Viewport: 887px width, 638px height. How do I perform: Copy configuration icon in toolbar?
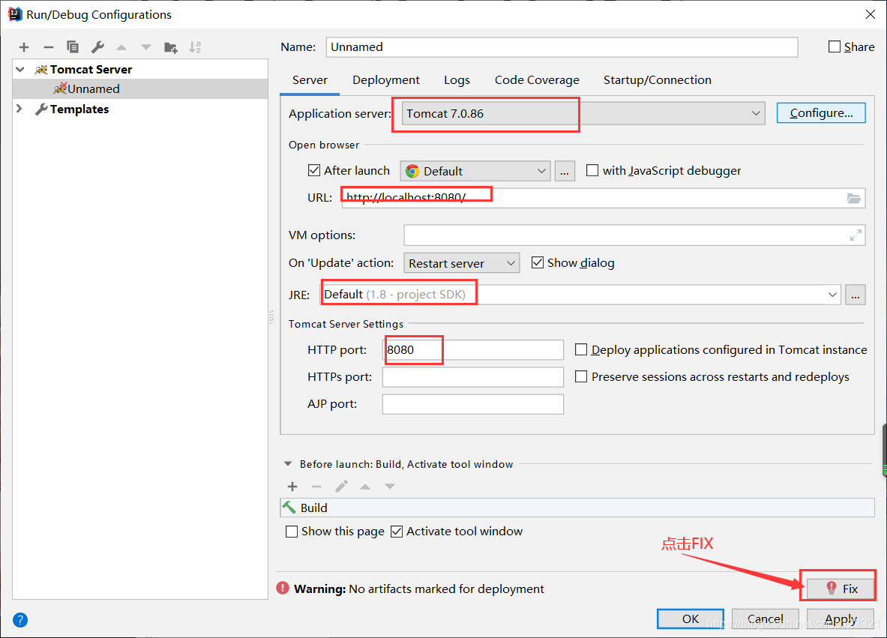(73, 47)
